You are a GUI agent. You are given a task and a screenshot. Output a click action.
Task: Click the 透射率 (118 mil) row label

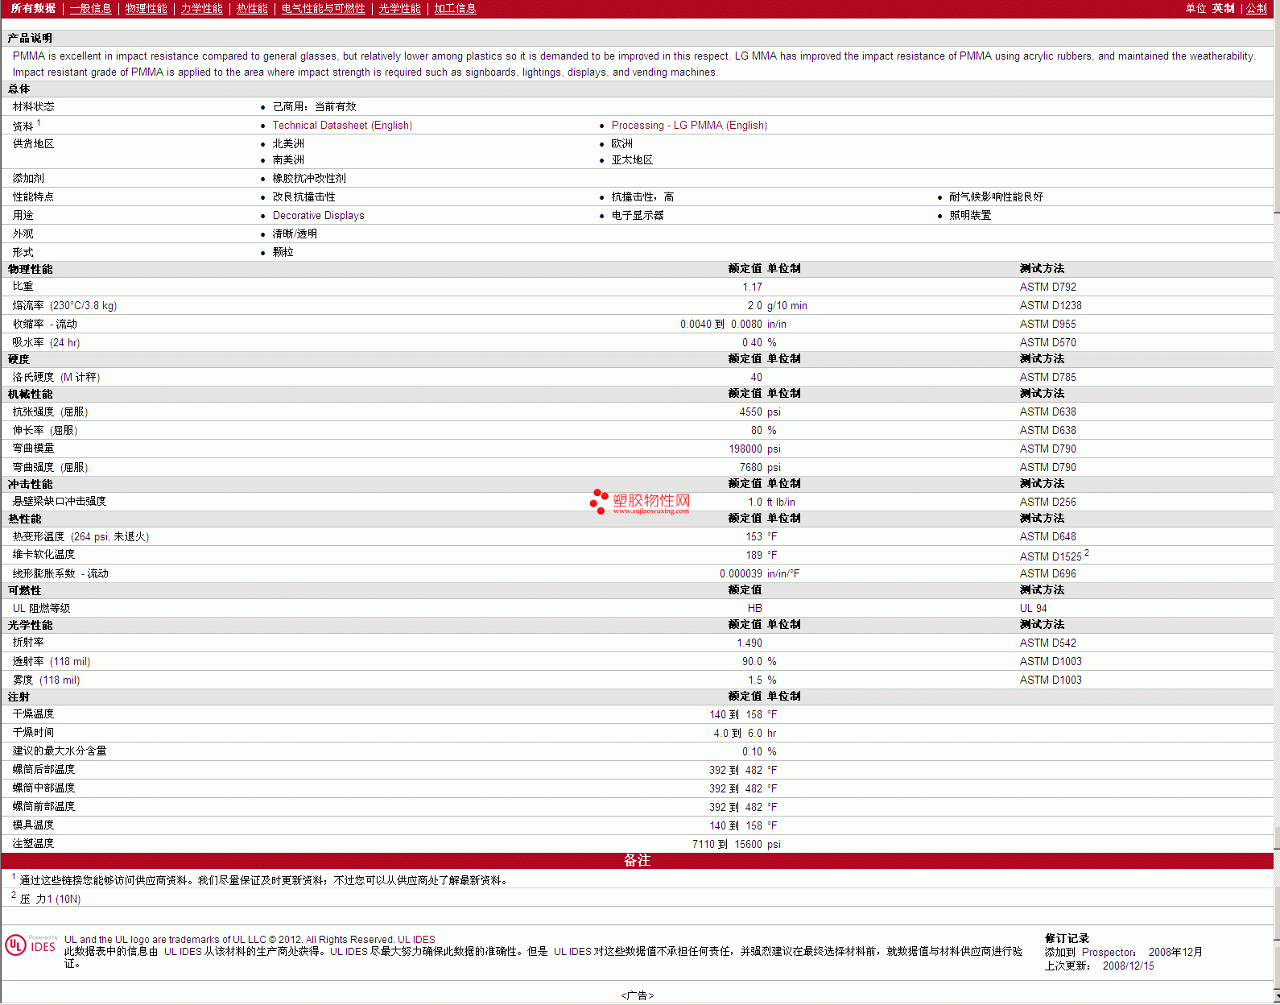coord(52,661)
